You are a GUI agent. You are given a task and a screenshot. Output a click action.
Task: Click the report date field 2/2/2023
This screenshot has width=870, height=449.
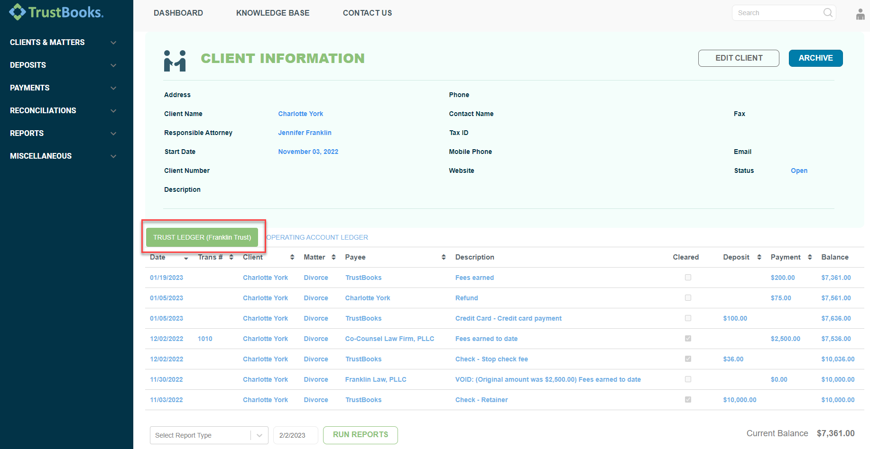point(296,435)
